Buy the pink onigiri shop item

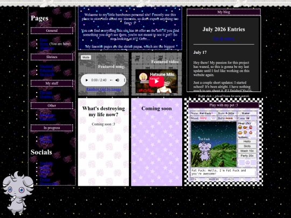click(x=251, y=132)
